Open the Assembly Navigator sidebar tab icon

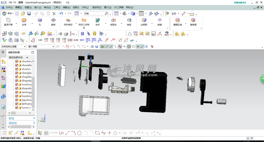(x=3, y=62)
